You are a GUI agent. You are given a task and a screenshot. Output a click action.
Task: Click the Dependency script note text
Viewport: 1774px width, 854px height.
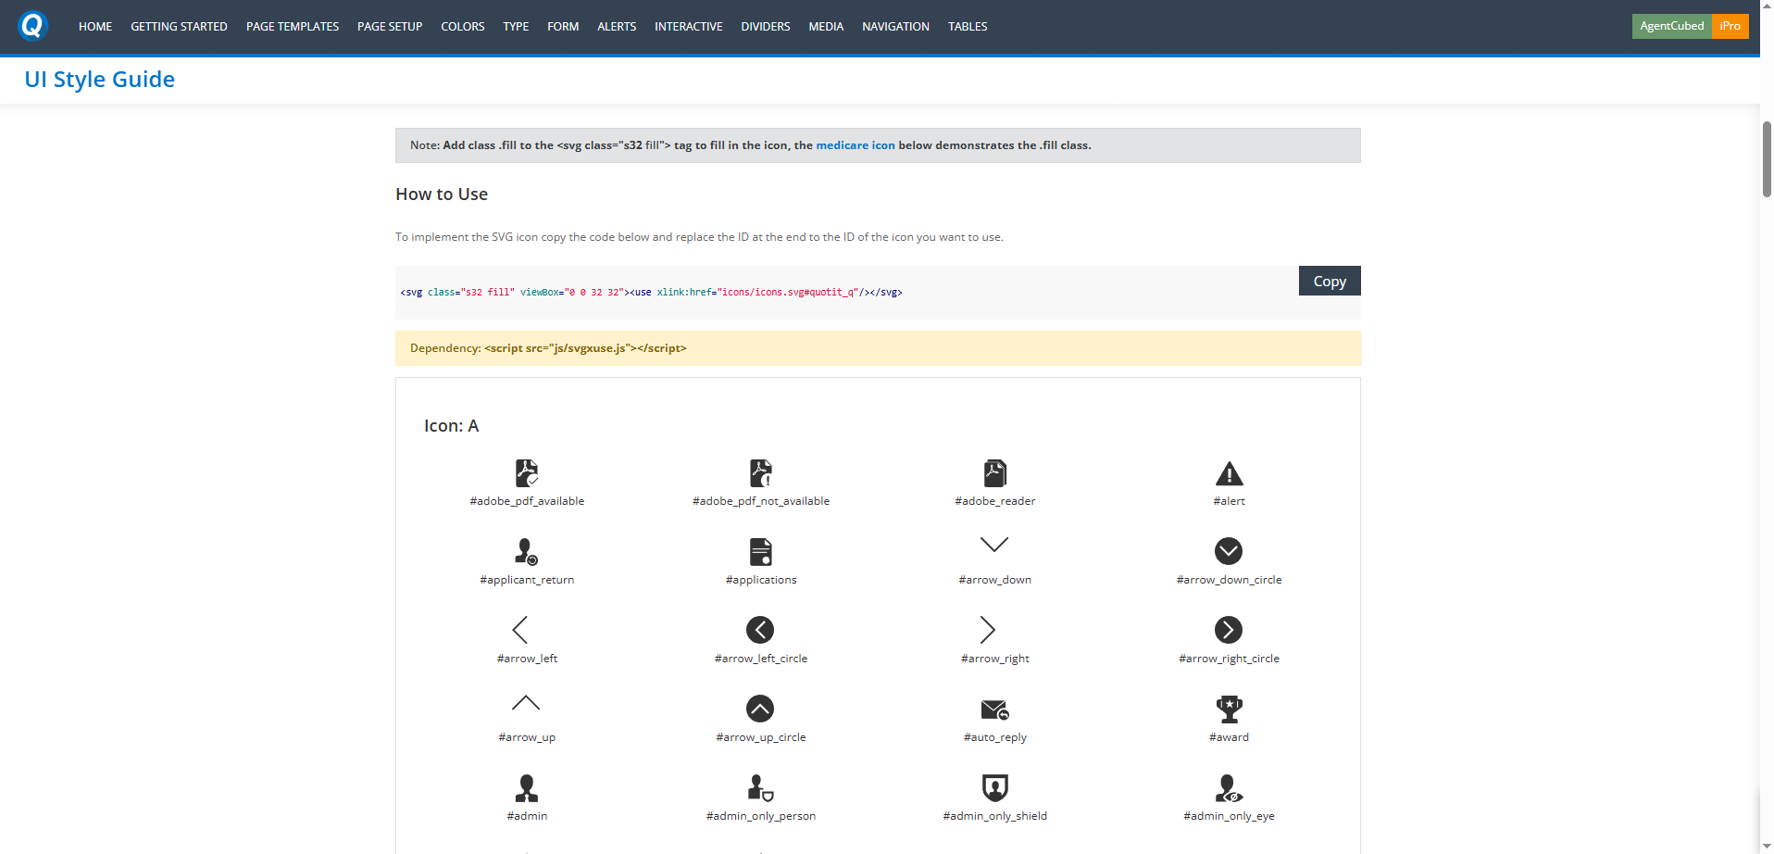coord(548,348)
